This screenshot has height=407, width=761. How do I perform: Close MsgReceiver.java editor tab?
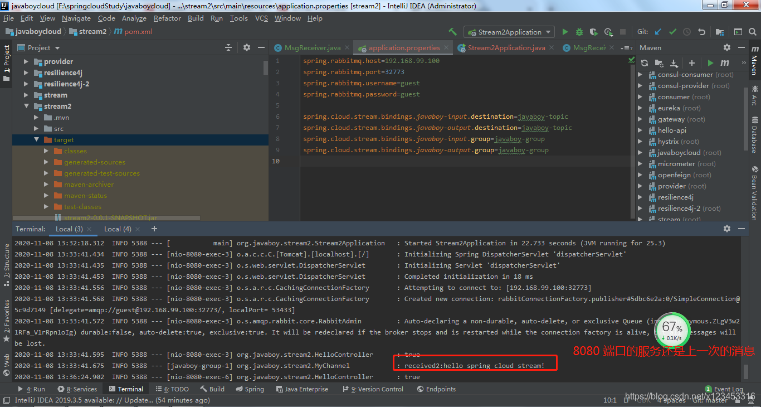[x=347, y=48]
